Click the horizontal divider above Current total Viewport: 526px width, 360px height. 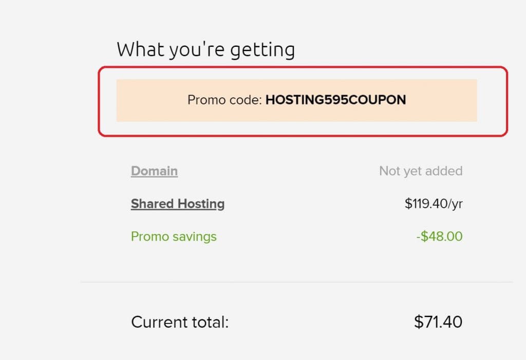tap(296, 282)
